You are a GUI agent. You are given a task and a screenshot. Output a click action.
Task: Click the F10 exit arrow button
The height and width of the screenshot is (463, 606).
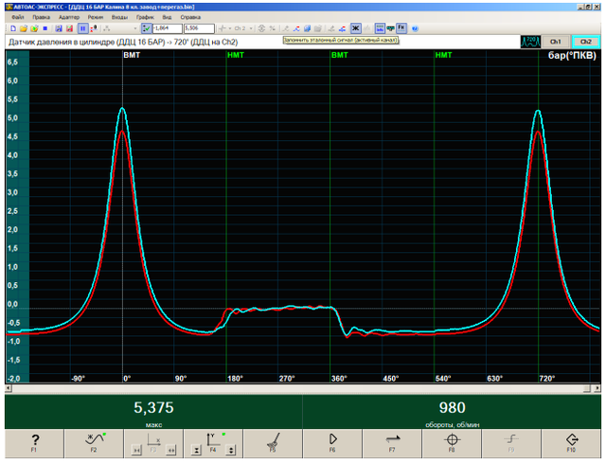(571, 443)
